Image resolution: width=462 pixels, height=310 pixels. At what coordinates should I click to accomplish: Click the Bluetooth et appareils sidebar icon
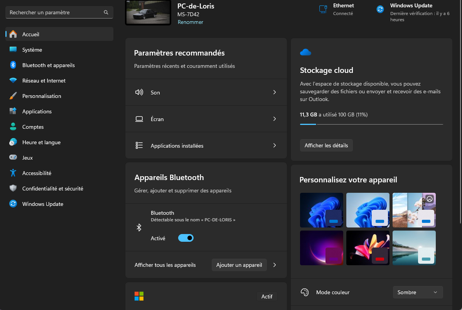[x=13, y=65]
